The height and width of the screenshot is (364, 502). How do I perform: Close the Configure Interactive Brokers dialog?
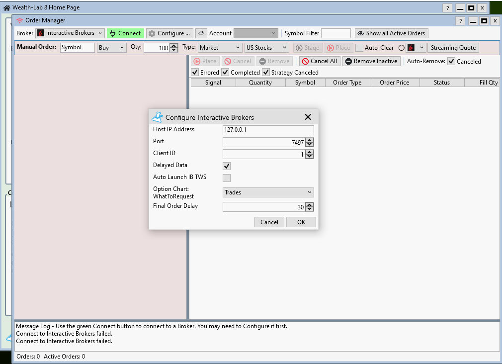point(308,117)
